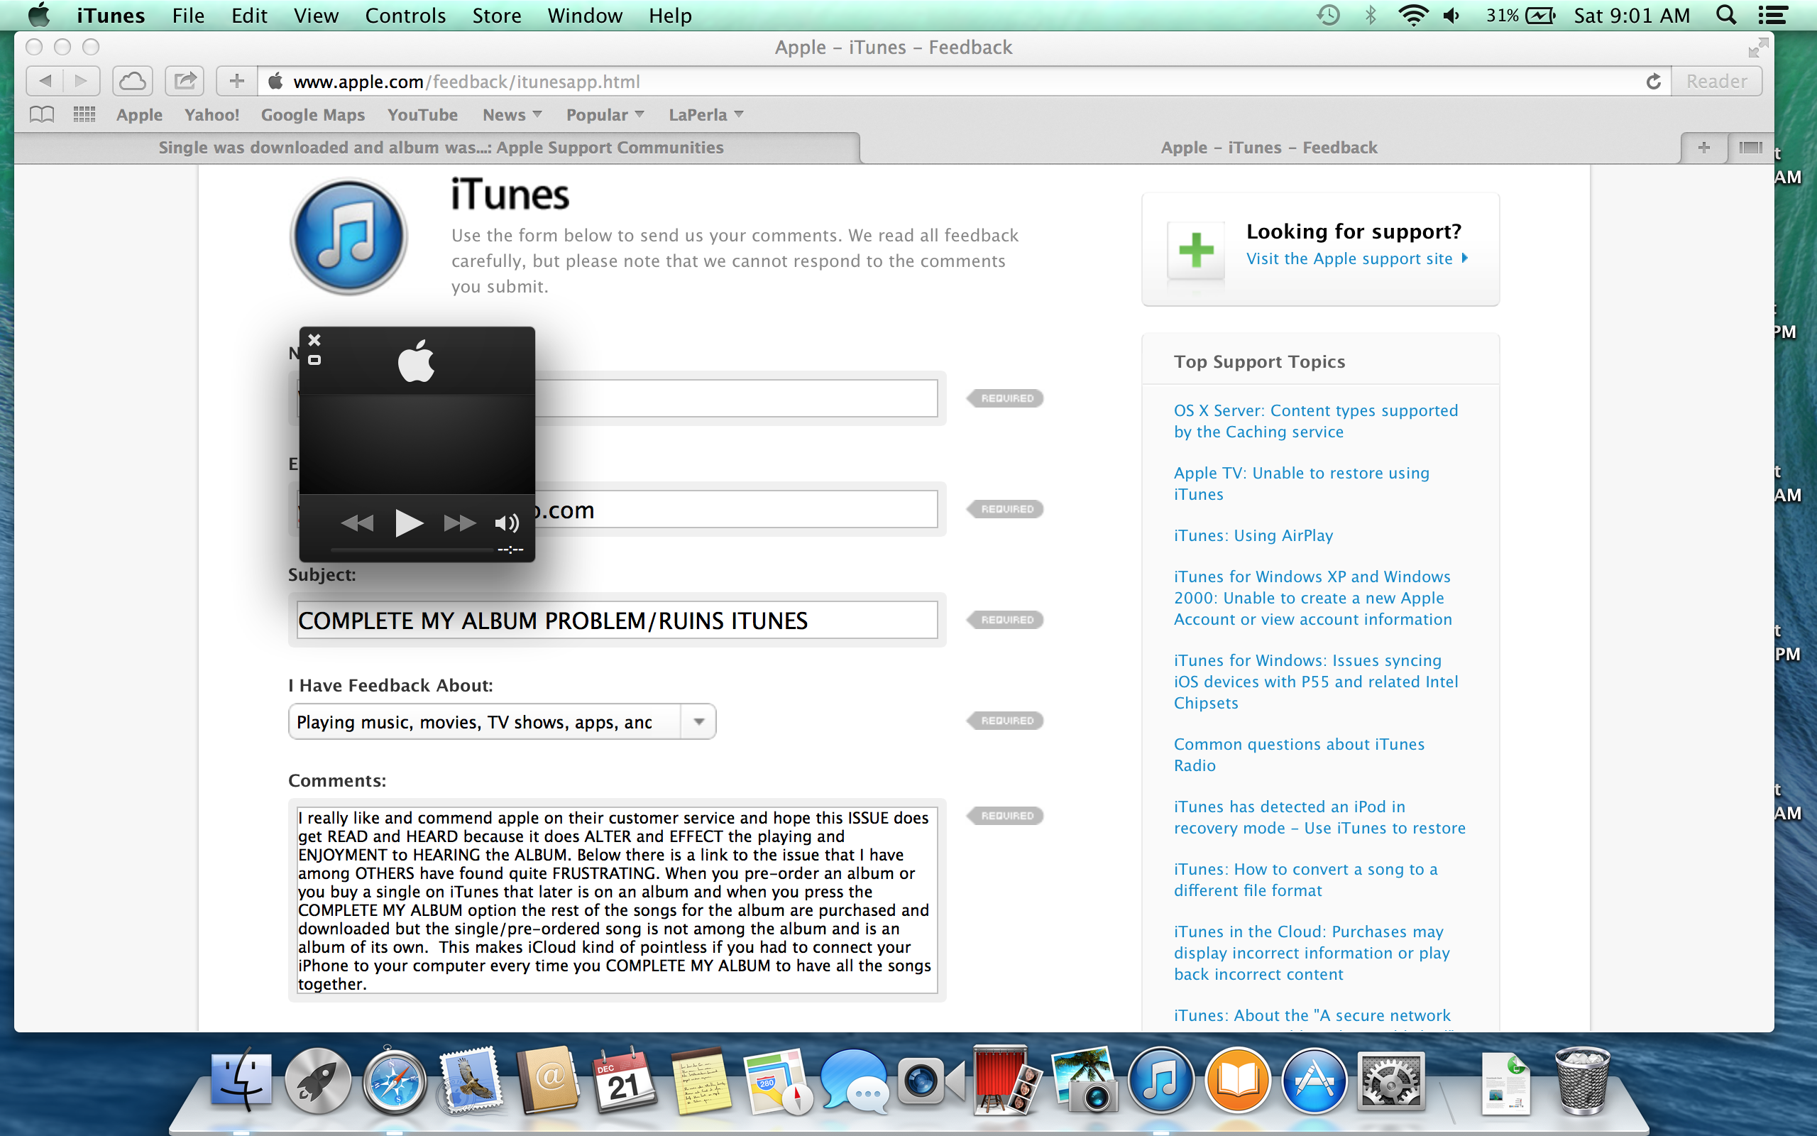Expand the News bookmarks folder

(x=512, y=114)
